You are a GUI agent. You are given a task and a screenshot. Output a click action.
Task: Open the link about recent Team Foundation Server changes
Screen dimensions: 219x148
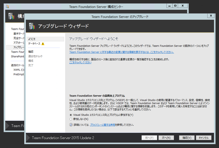click(x=121, y=52)
